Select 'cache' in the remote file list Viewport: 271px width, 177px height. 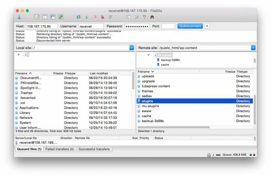[x=195, y=116]
